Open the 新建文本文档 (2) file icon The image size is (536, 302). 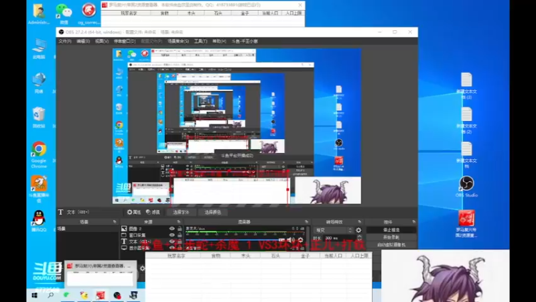[x=466, y=120]
